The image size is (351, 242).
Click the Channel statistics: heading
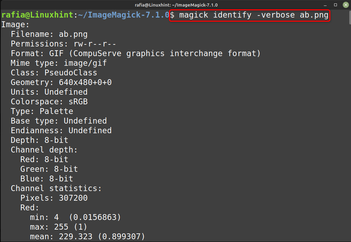click(56, 188)
